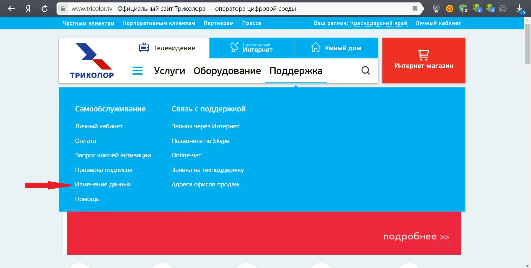Viewport: 531px width, 268px height.
Task: Open Заявка на техподдержку
Action: click(x=208, y=170)
